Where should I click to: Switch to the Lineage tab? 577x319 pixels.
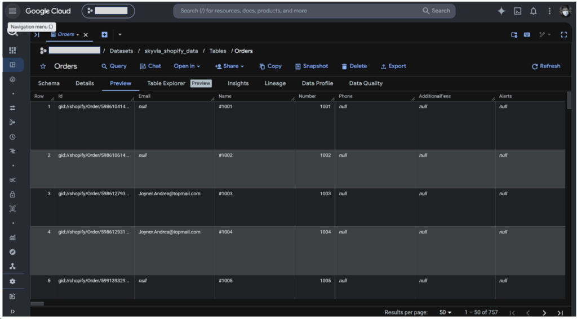pyautogui.click(x=275, y=83)
